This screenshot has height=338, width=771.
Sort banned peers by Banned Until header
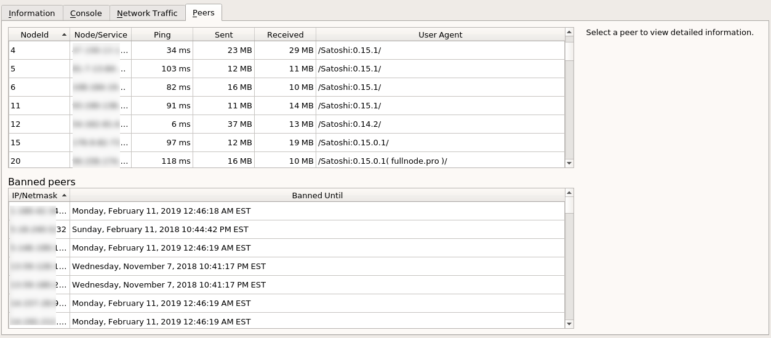(x=317, y=195)
